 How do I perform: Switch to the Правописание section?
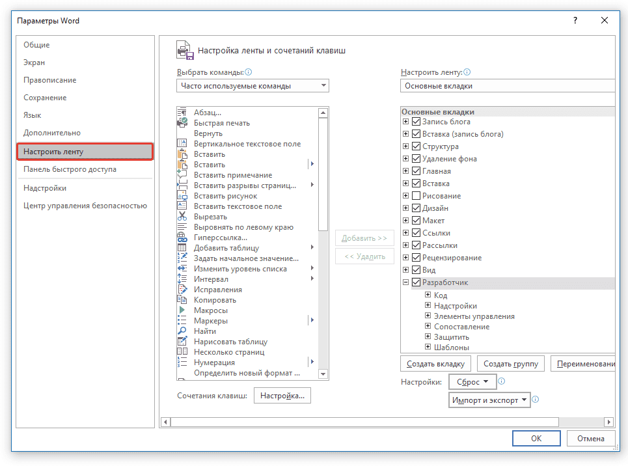(50, 80)
